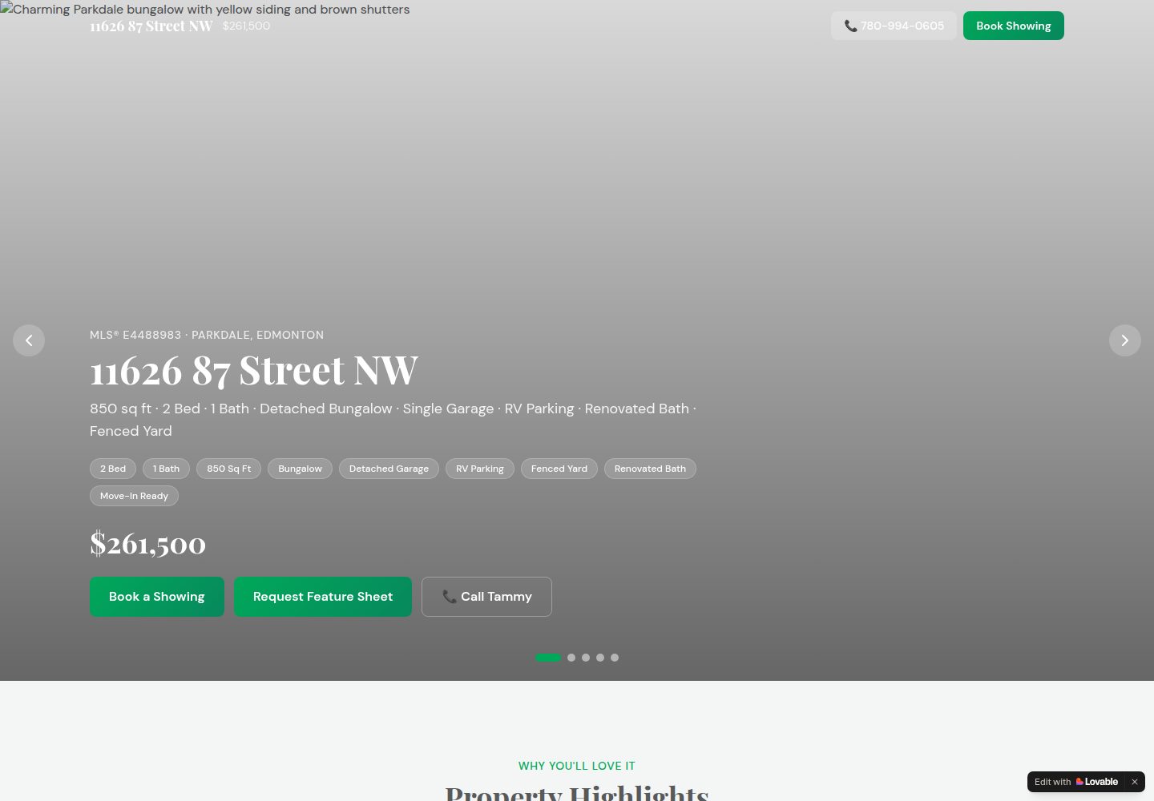This screenshot has height=801, width=1154.
Task: Click the Fenced Yard tag
Action: click(x=559, y=469)
